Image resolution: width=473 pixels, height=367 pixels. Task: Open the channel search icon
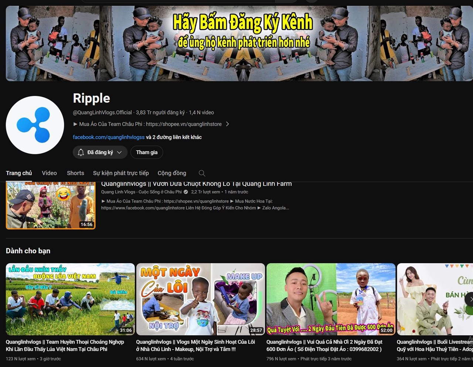point(202,173)
